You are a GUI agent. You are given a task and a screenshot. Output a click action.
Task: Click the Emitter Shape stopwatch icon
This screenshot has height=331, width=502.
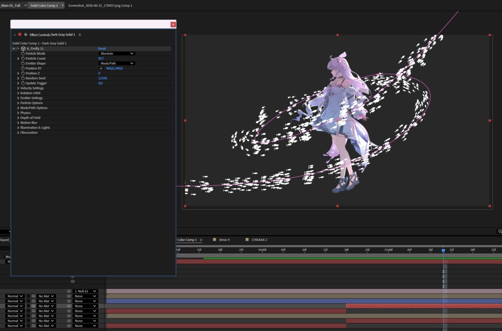tap(23, 63)
